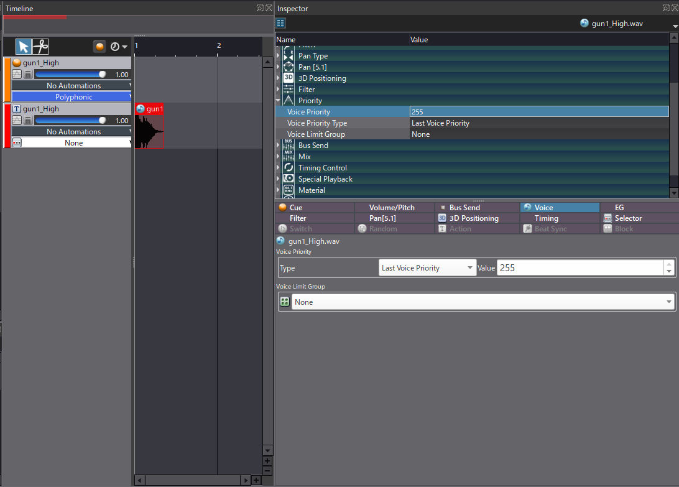Select the scissors cut tool
The height and width of the screenshot is (487, 679).
40,47
